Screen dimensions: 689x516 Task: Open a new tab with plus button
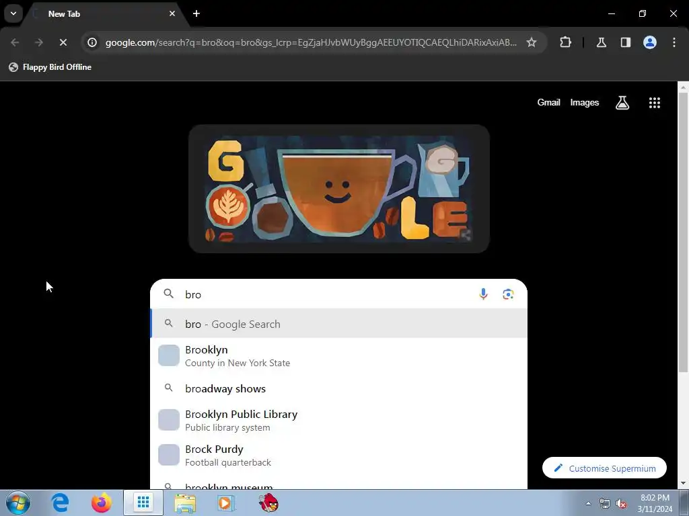click(x=196, y=13)
